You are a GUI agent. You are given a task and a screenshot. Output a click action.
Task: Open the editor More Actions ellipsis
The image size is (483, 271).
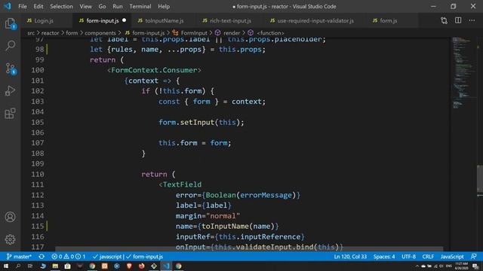click(x=472, y=20)
